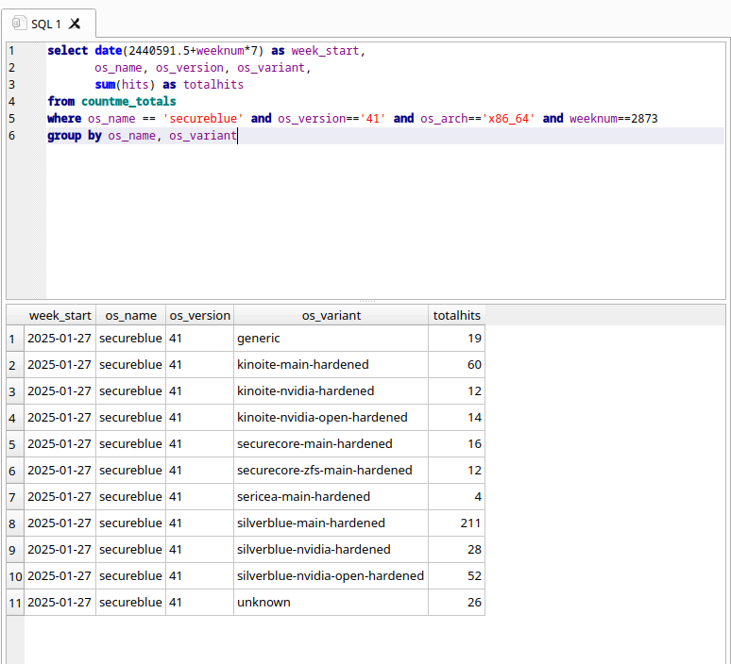Select the os_version column header
731x664 pixels.
click(x=199, y=315)
